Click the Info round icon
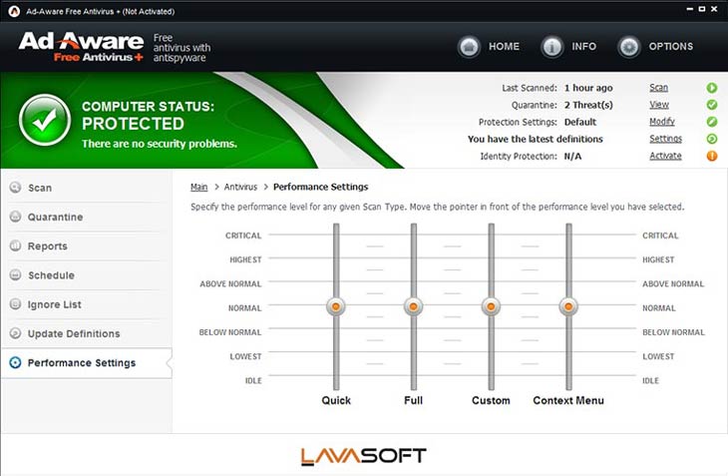The height and width of the screenshot is (476, 728). [x=552, y=47]
